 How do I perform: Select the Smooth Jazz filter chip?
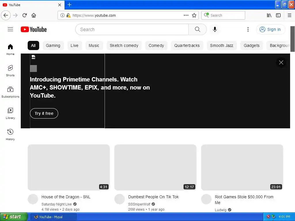coord(222,45)
